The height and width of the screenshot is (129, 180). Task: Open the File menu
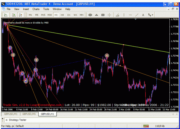point(9,9)
